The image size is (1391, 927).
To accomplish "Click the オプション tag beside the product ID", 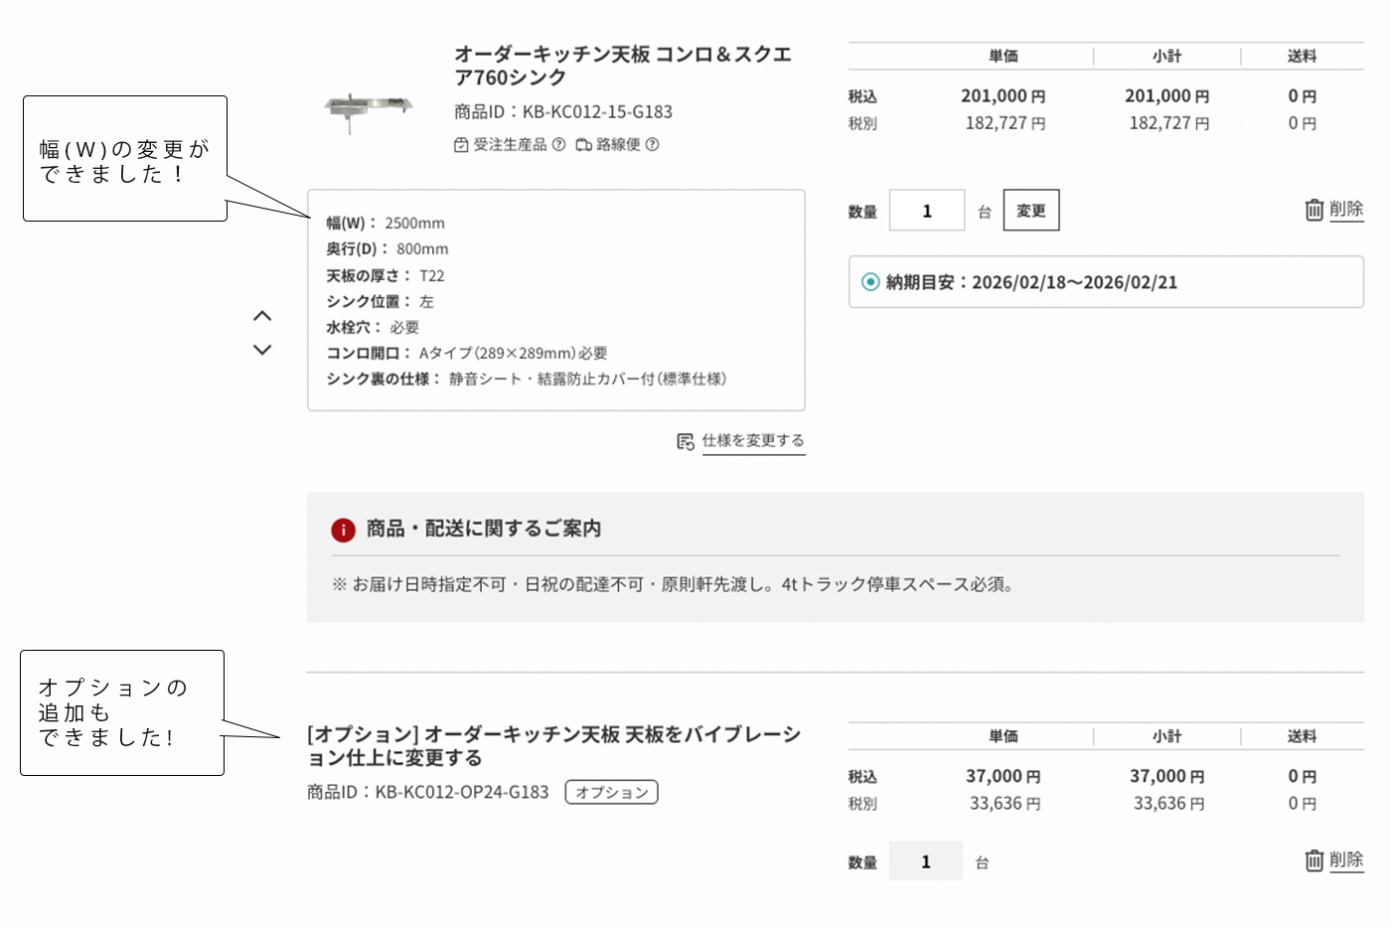I will [611, 792].
